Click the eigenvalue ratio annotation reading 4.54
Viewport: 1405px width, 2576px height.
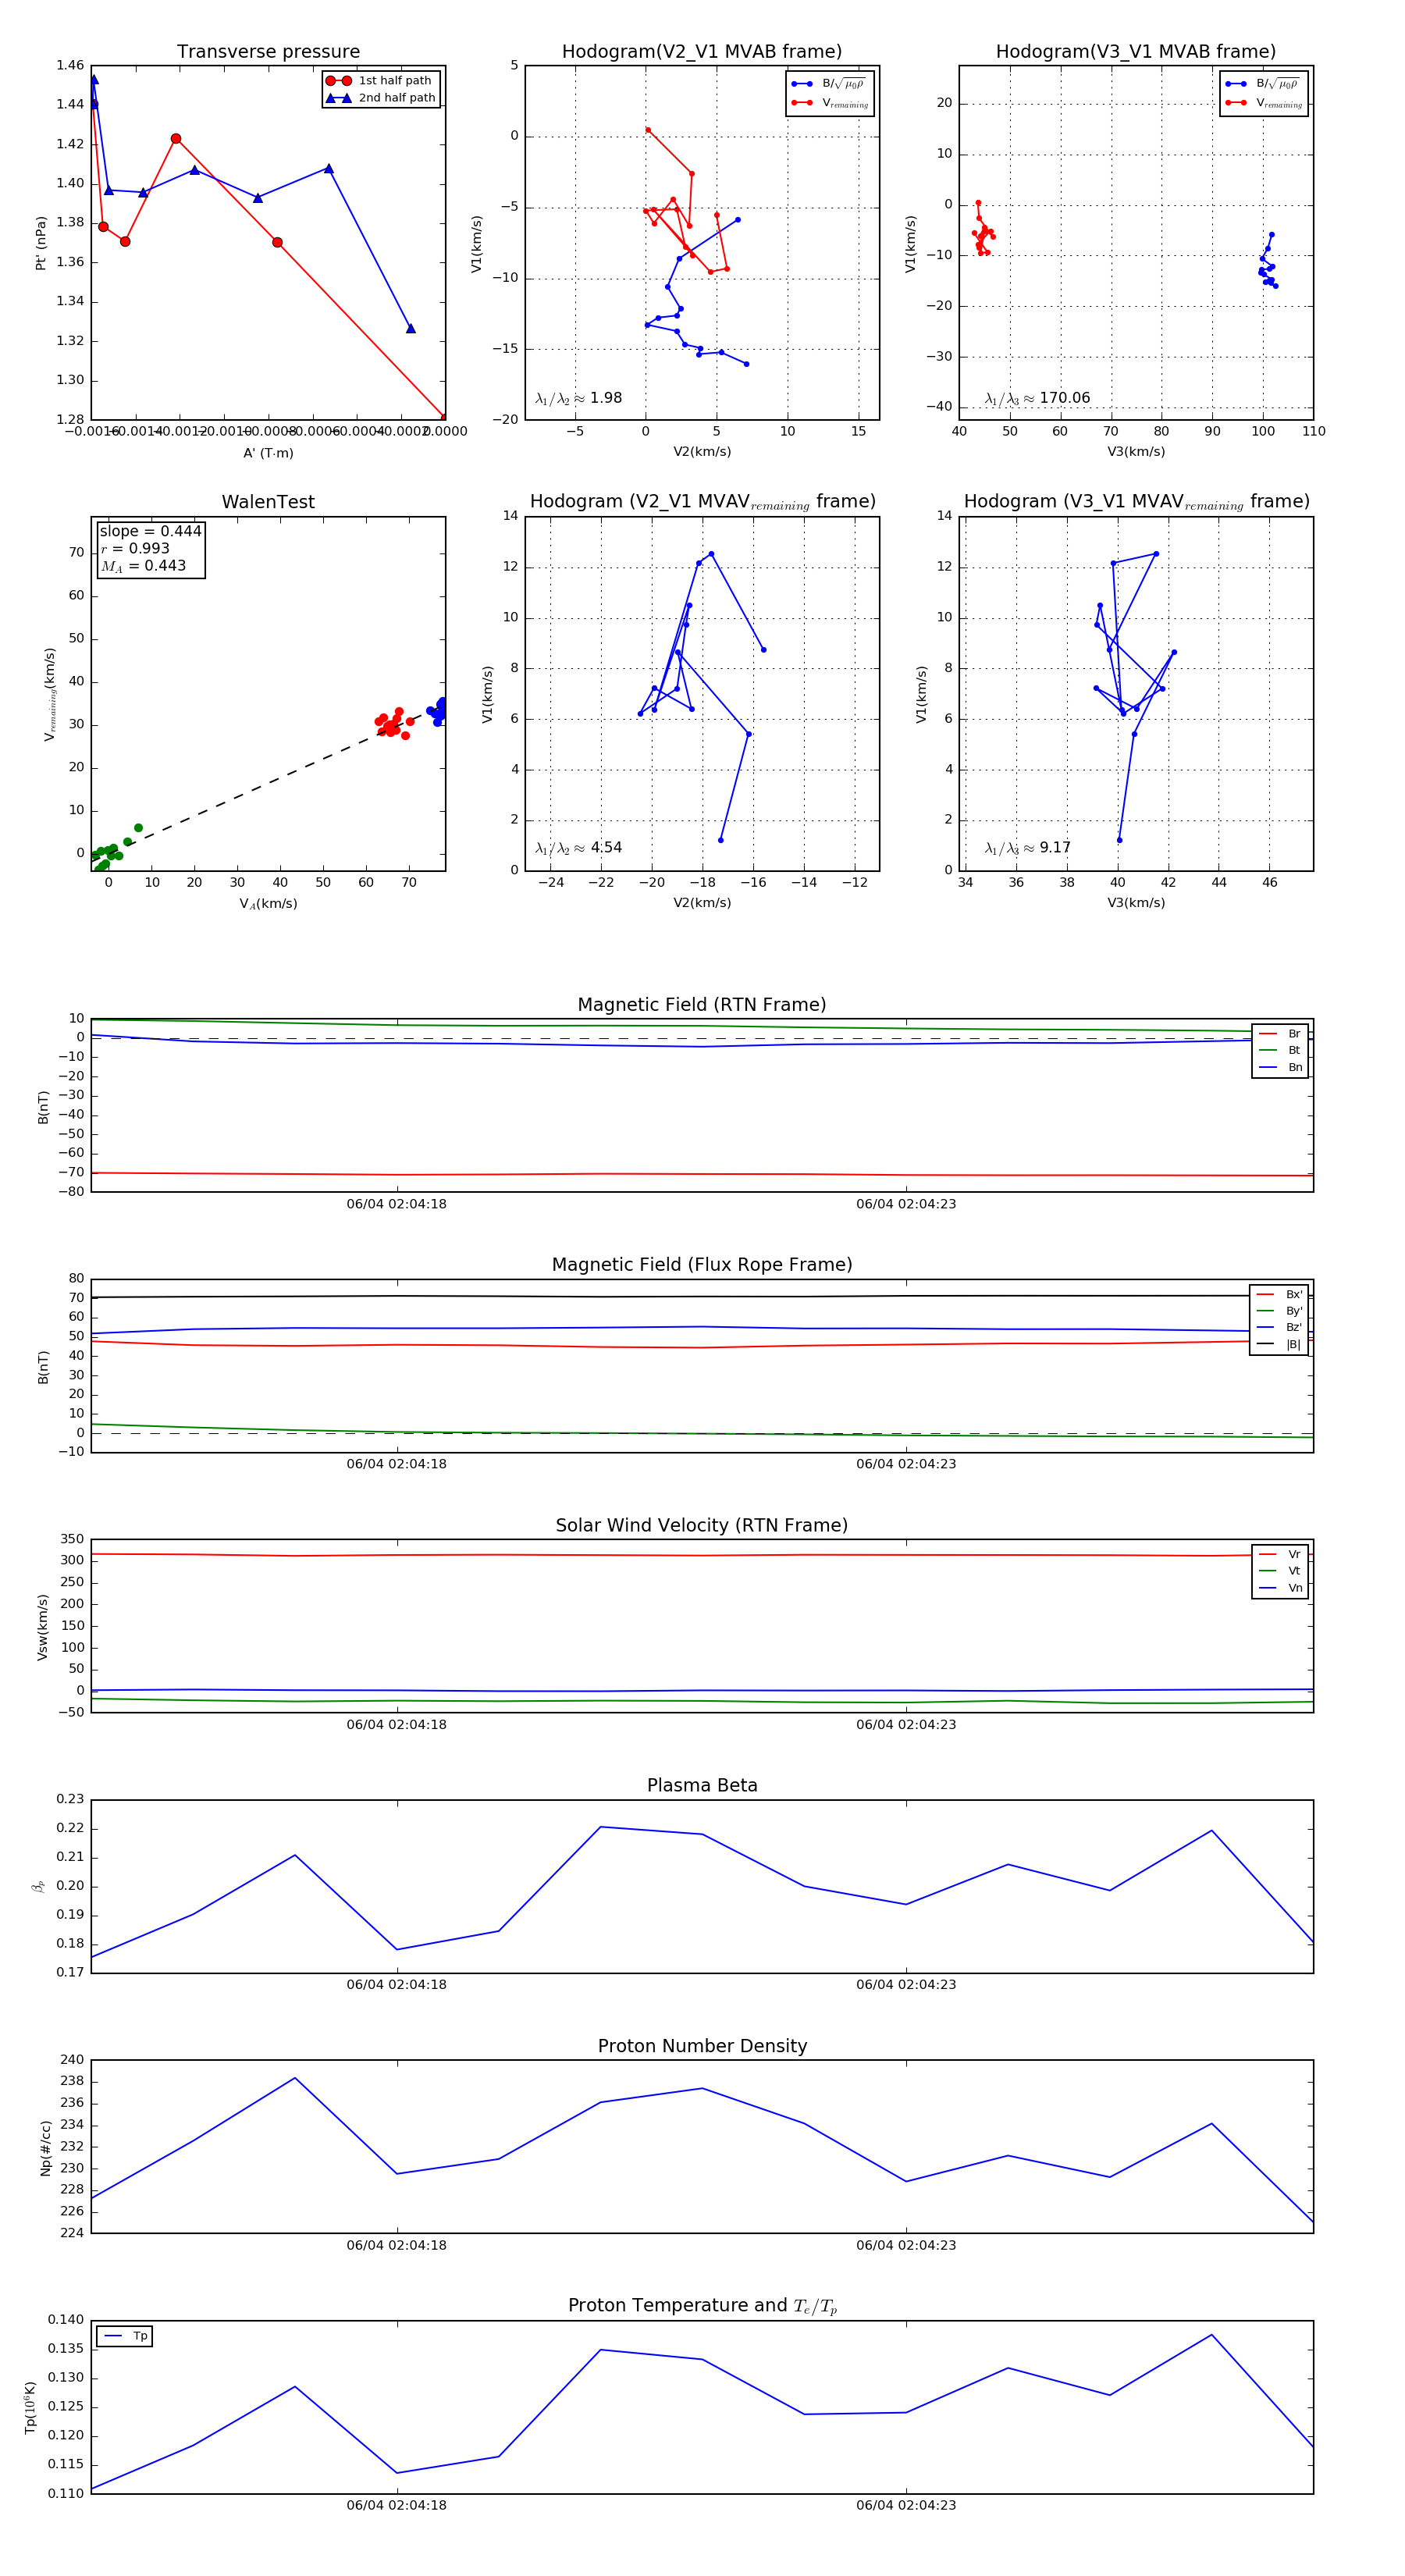coord(579,848)
